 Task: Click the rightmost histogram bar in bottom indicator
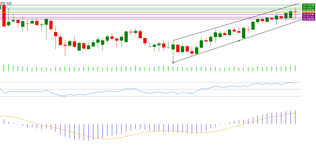(x=295, y=117)
